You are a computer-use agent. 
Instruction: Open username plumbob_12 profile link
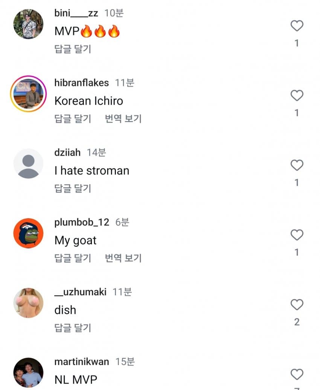point(82,222)
